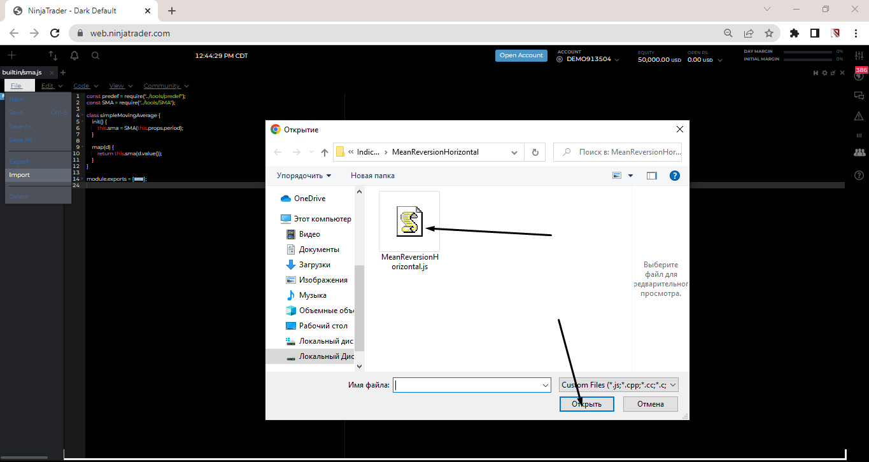
Task: Choose Import from the File menu
Action: coord(38,175)
